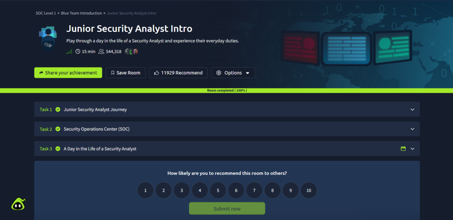Choose rating 5 in the survey
The height and width of the screenshot is (220, 453).
point(218,190)
